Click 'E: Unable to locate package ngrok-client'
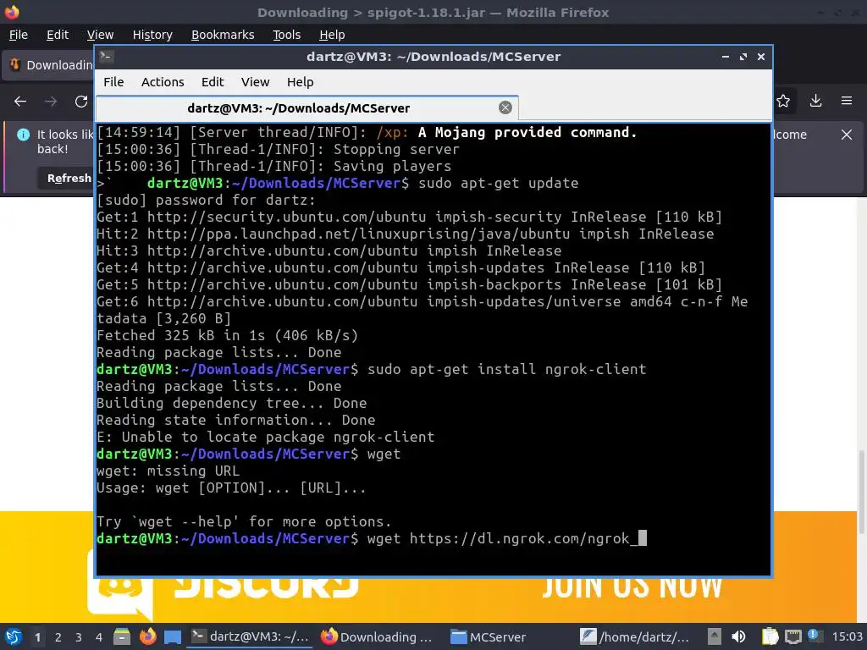 265,437
